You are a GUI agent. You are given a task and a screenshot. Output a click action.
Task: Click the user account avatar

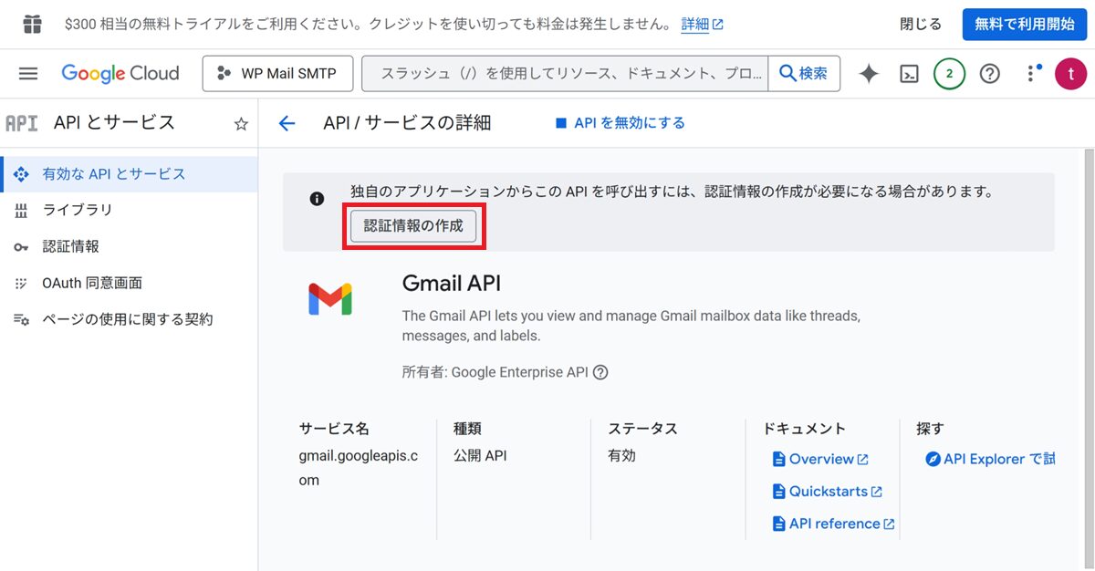click(1070, 74)
